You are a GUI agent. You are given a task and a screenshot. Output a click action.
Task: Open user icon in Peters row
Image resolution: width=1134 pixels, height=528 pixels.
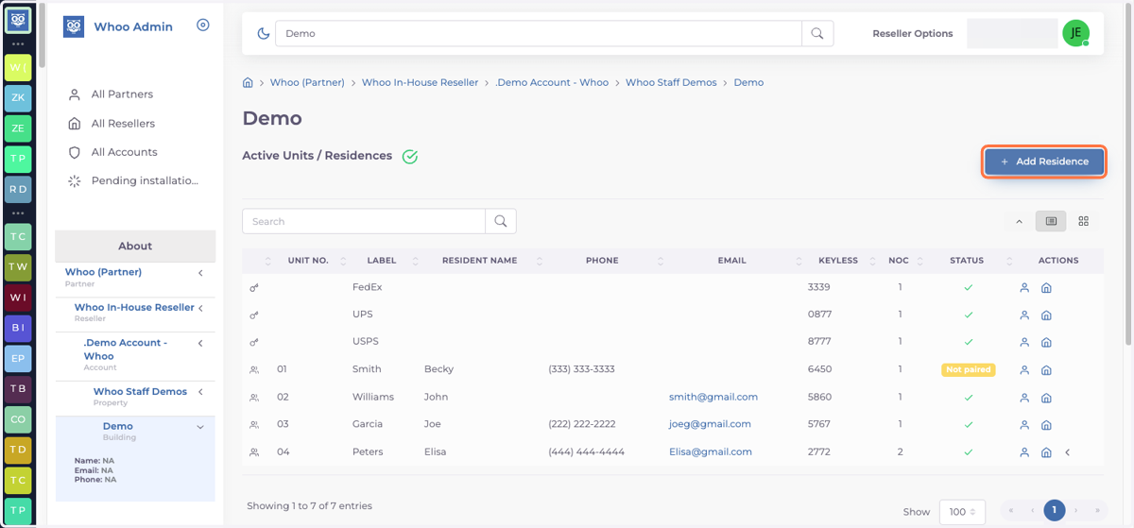(1024, 452)
